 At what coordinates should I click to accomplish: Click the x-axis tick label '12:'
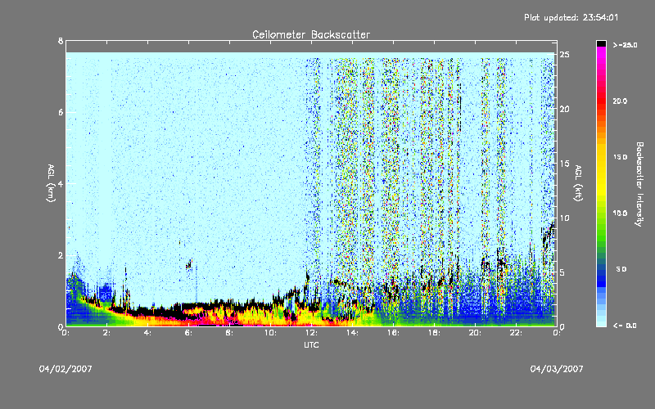tap(312, 333)
